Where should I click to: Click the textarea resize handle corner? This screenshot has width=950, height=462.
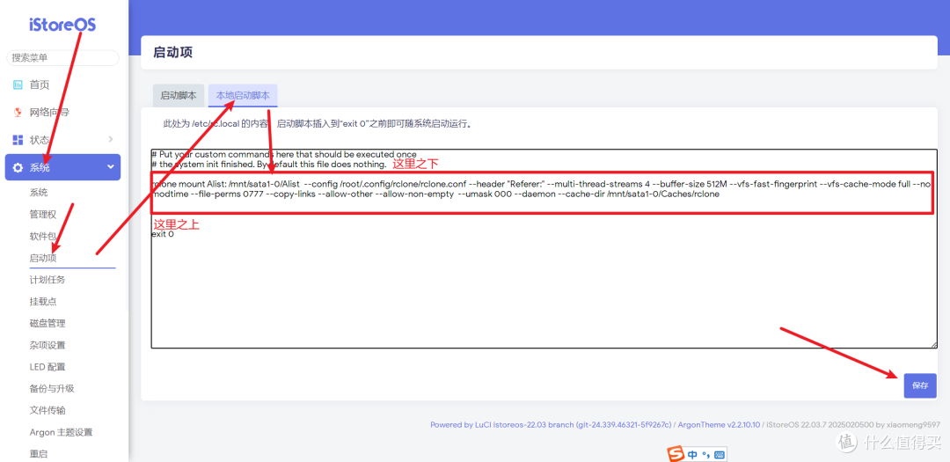point(933,345)
